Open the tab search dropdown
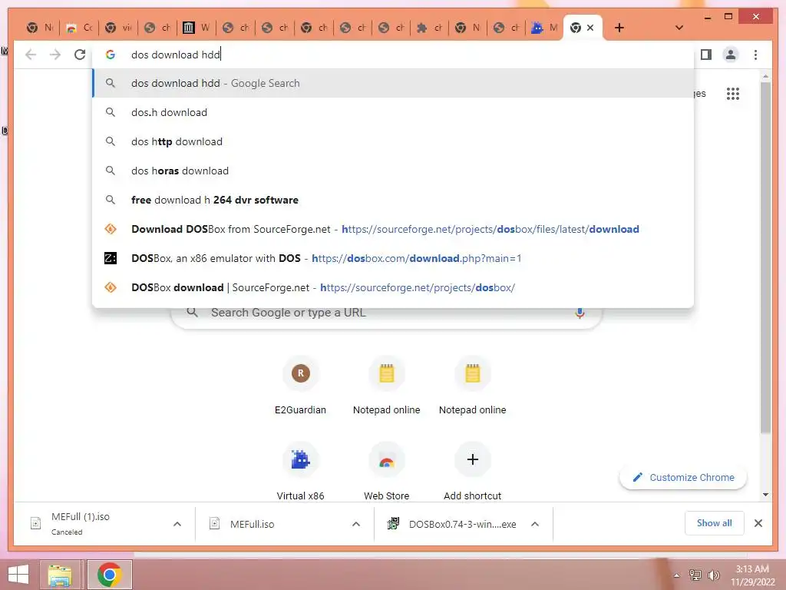This screenshot has width=786, height=590. 679,28
